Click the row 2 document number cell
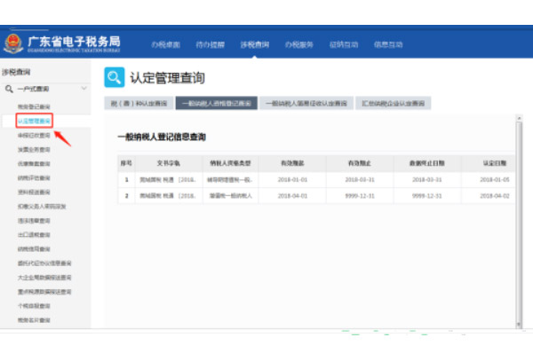This screenshot has width=533, height=361. tap(168, 196)
